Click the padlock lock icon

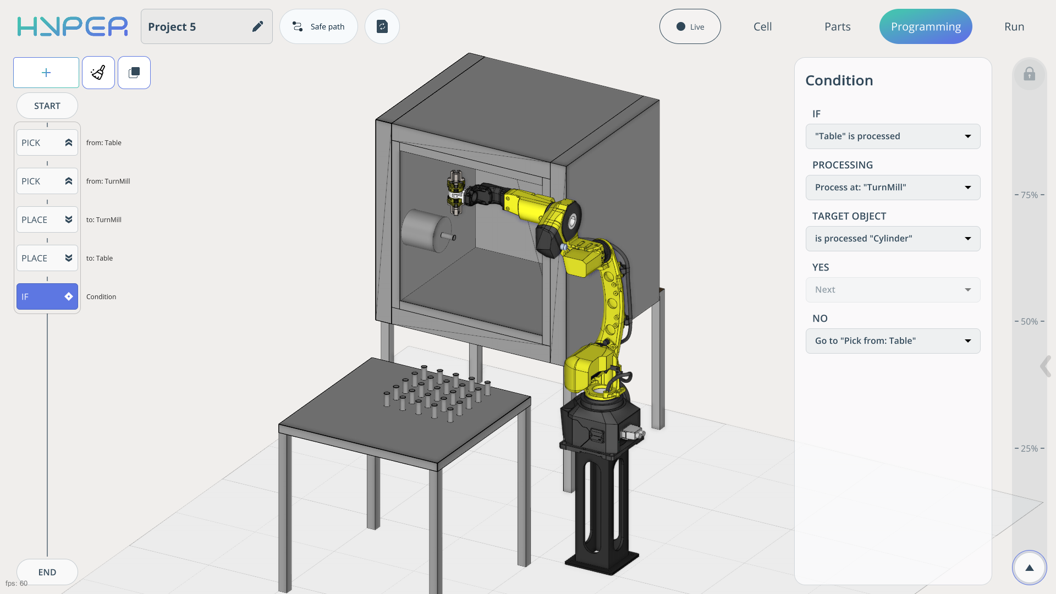tap(1029, 74)
